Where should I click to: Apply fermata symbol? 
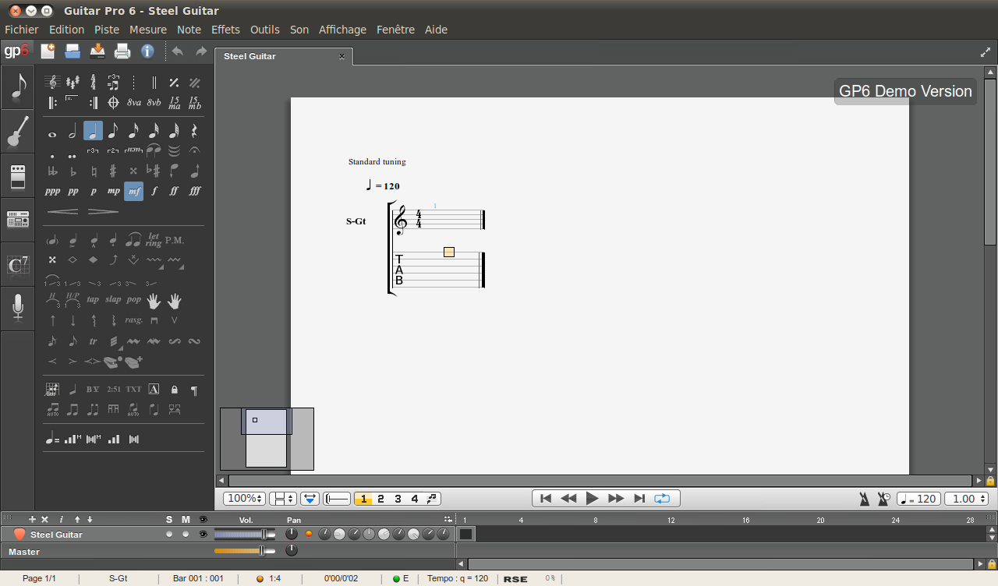194,150
